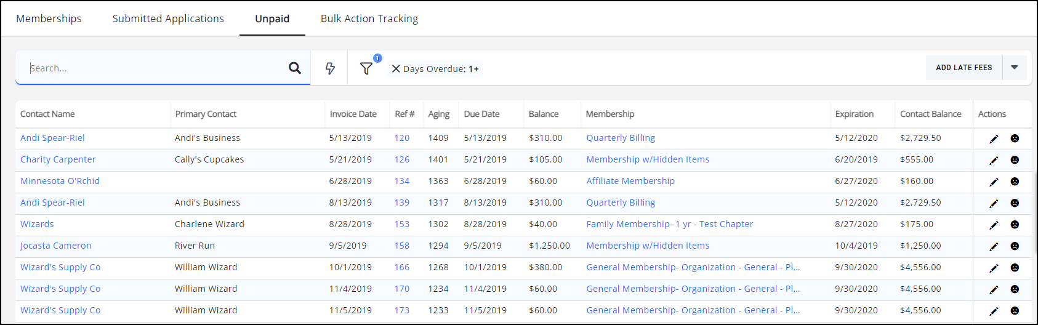Go to Bulk Action Tracking tab
This screenshot has width=1038, height=325.
click(x=369, y=18)
